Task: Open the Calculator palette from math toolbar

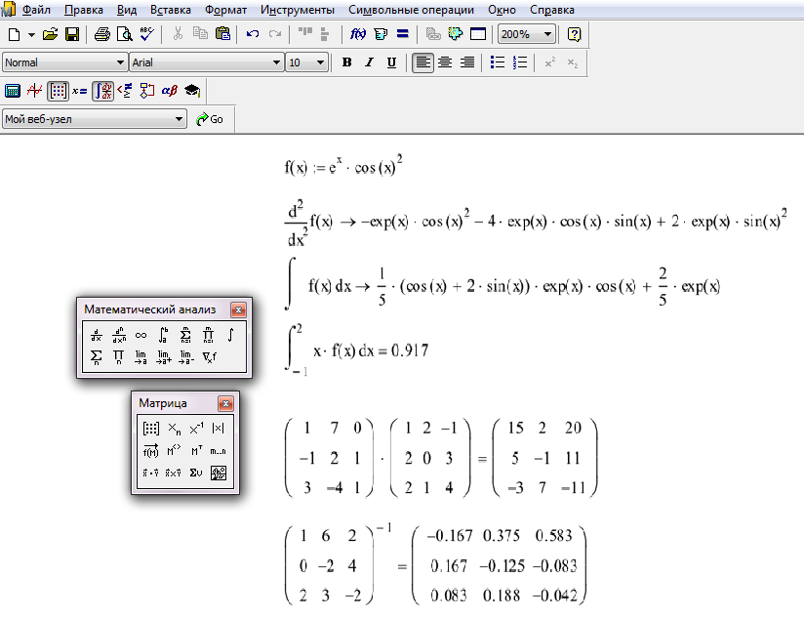Action: pyautogui.click(x=13, y=92)
